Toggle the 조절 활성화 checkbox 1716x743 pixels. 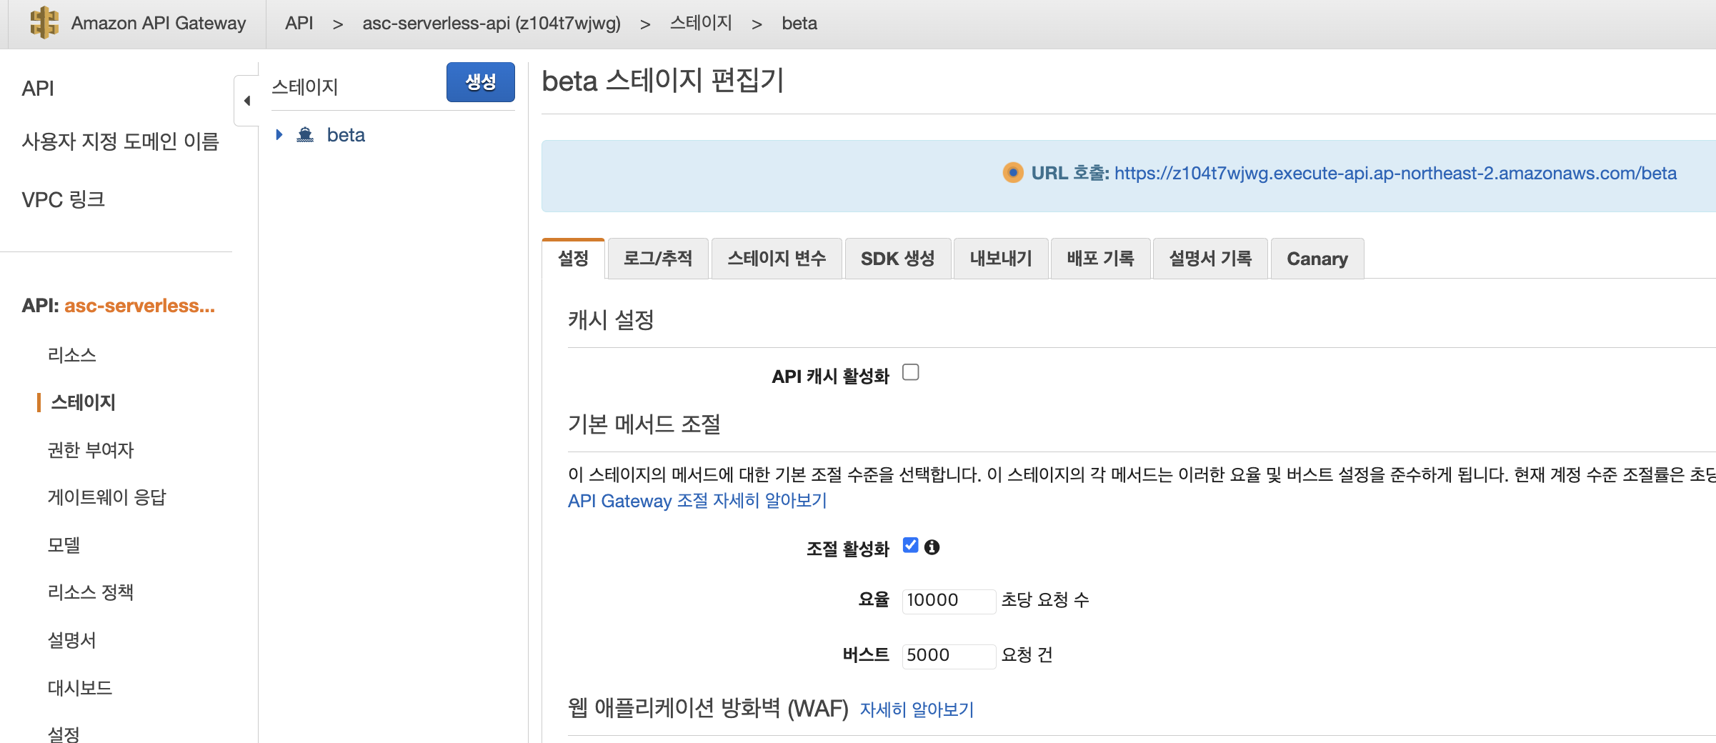[910, 545]
